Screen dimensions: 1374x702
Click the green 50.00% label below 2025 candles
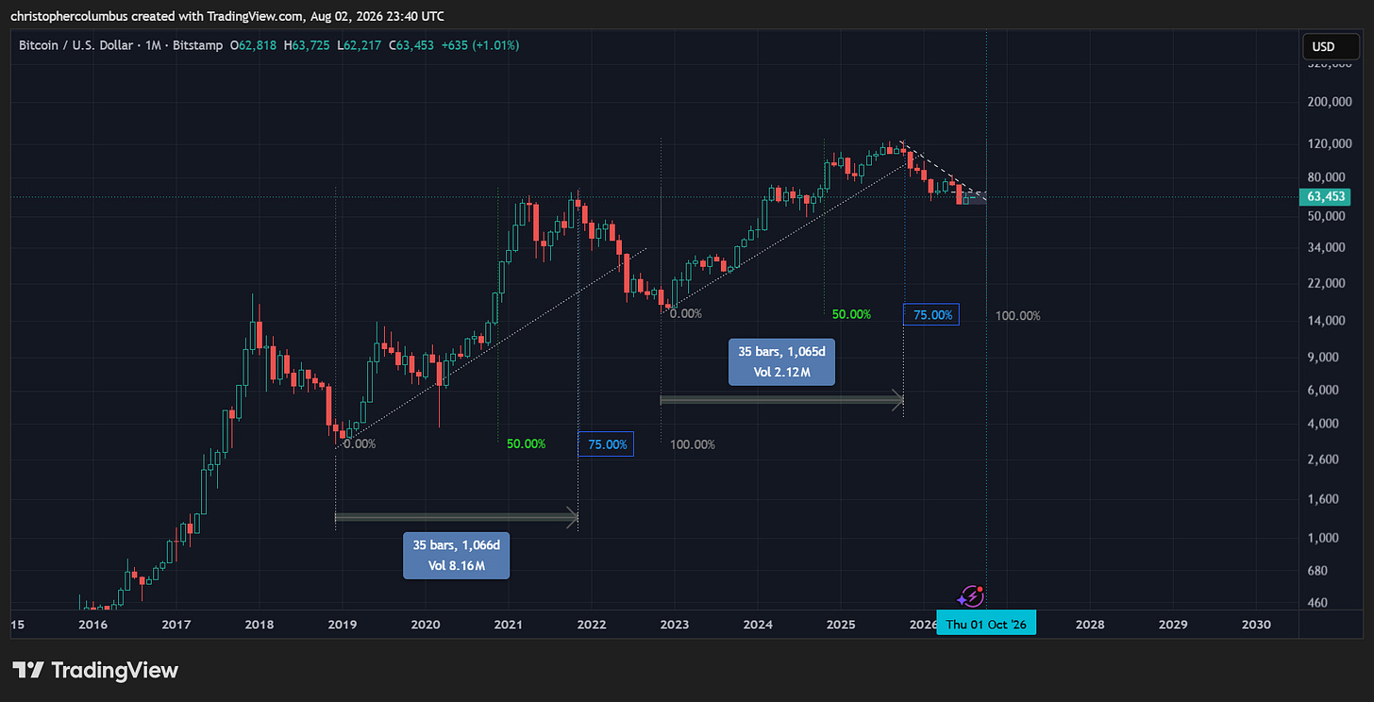(x=851, y=314)
